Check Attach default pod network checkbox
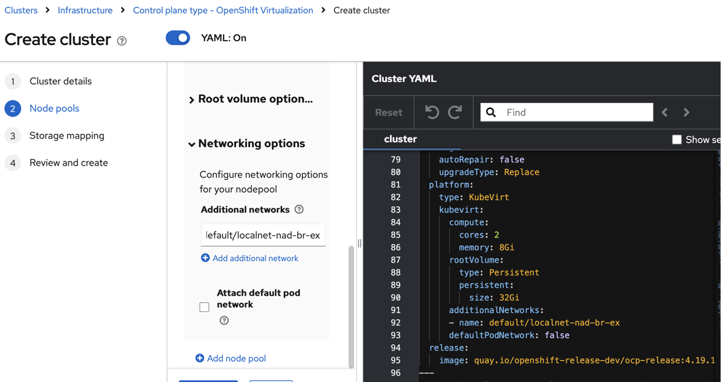The image size is (728, 382). pos(204,307)
